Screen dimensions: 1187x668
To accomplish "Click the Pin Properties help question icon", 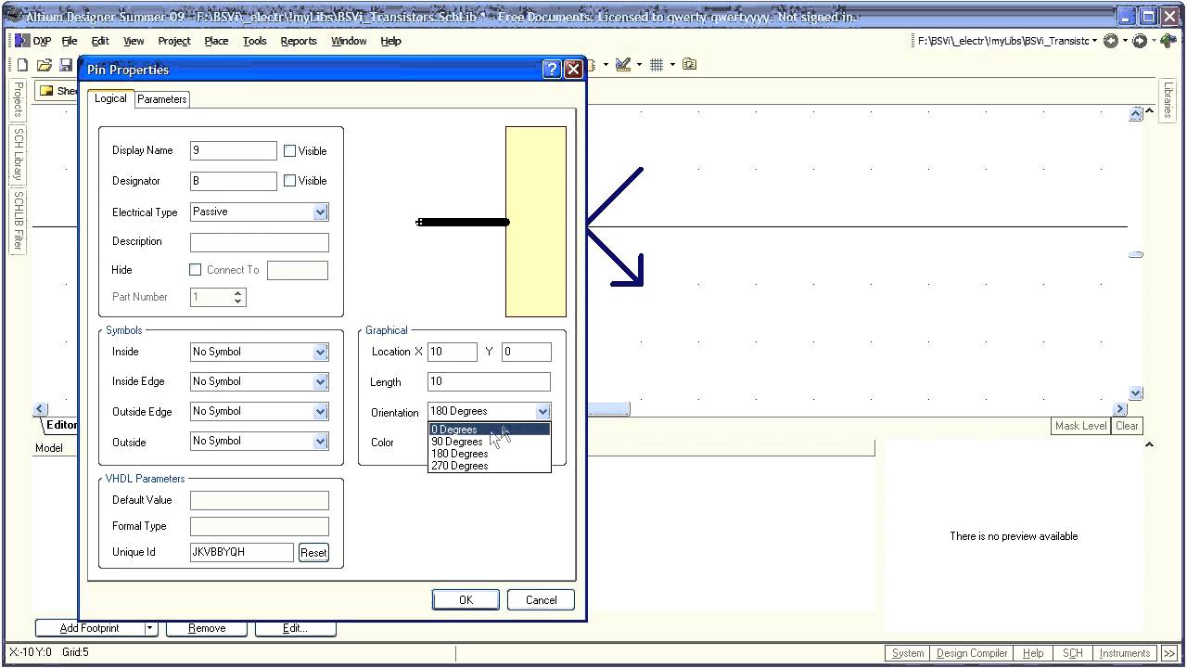I will 552,70.
